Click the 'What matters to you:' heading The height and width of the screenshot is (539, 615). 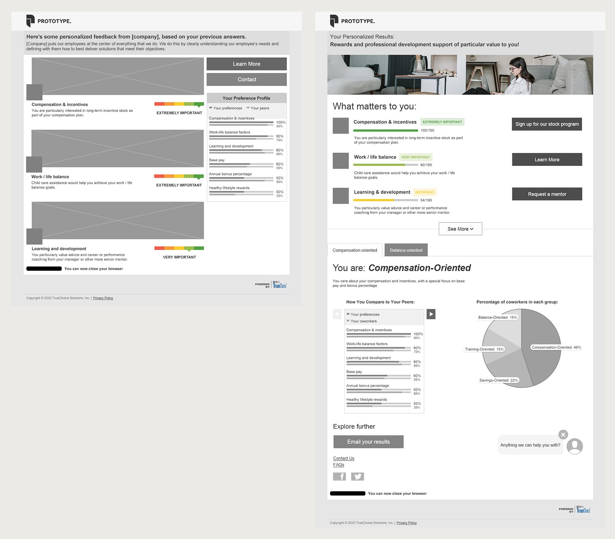tap(374, 106)
